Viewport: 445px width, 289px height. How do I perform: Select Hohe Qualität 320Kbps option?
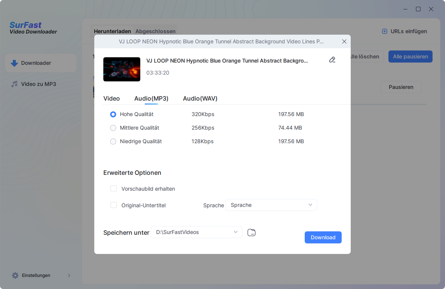click(113, 114)
